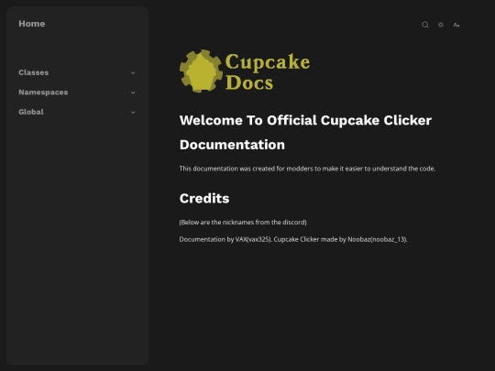Image resolution: width=495 pixels, height=371 pixels.
Task: Expand the chevron next to Classes
Action: click(x=133, y=73)
